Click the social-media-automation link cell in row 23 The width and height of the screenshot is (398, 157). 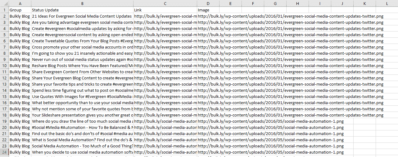click(165, 146)
